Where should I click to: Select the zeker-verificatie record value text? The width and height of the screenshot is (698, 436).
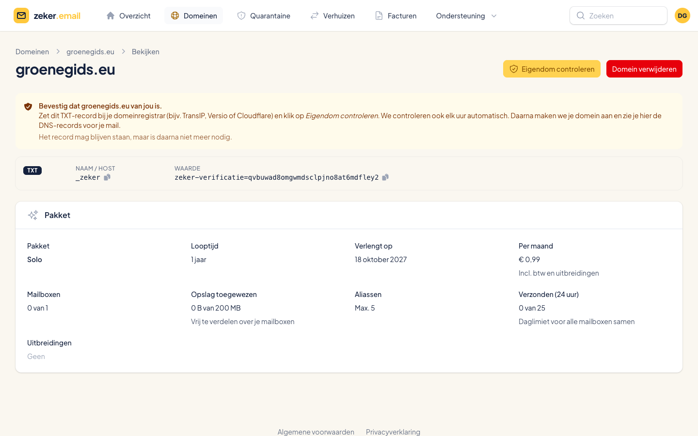[x=277, y=177]
